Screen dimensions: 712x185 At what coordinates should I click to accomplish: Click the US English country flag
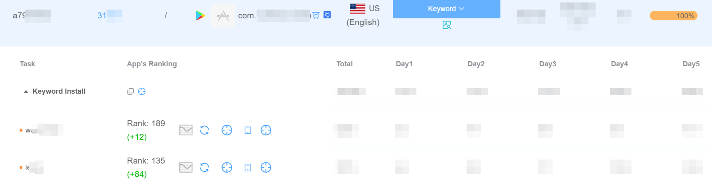pos(357,9)
